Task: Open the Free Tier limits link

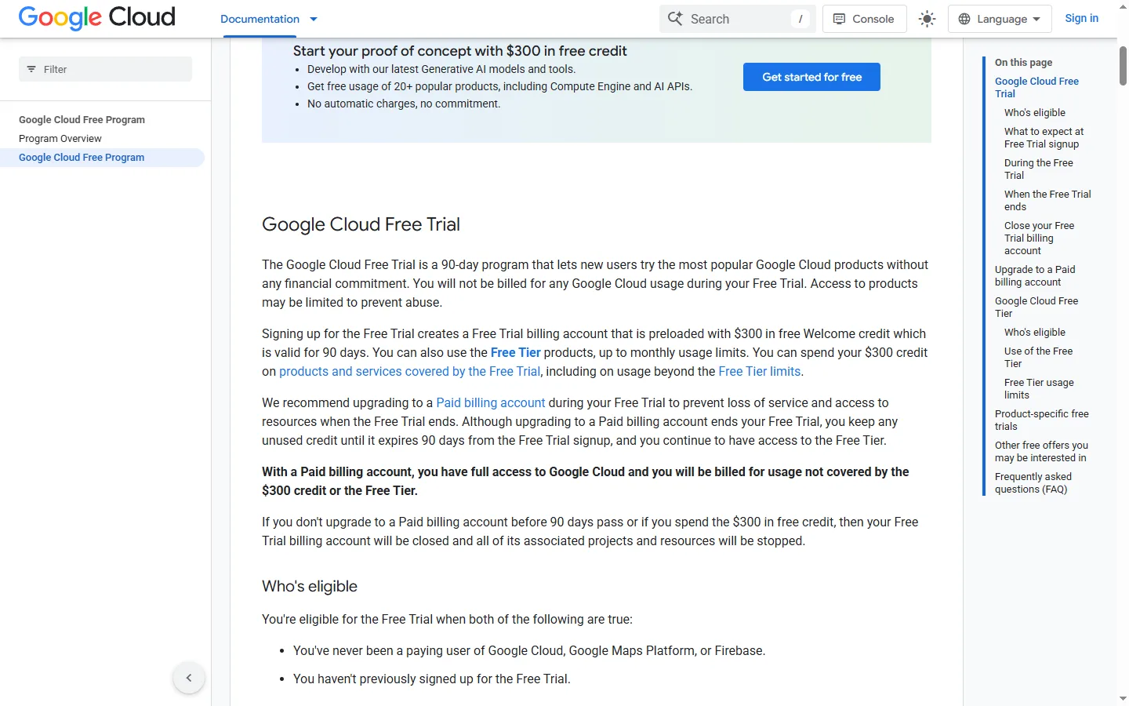Action: point(760,372)
